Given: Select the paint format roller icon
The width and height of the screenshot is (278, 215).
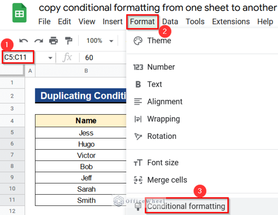Looking at the screenshot, I should point(68,41).
